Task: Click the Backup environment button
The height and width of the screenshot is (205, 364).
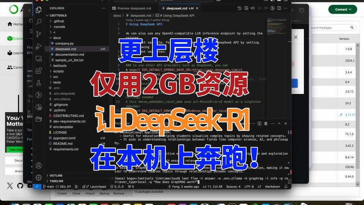Action: (104, 194)
